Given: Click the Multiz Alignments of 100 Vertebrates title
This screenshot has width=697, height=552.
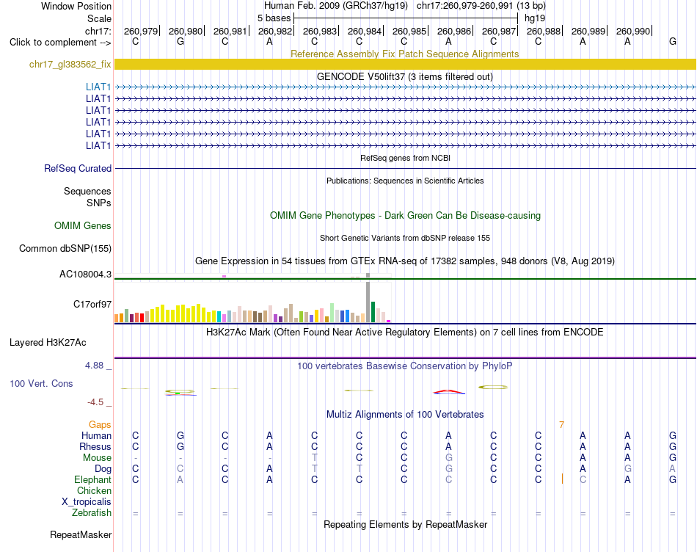Looking at the screenshot, I should (405, 415).
